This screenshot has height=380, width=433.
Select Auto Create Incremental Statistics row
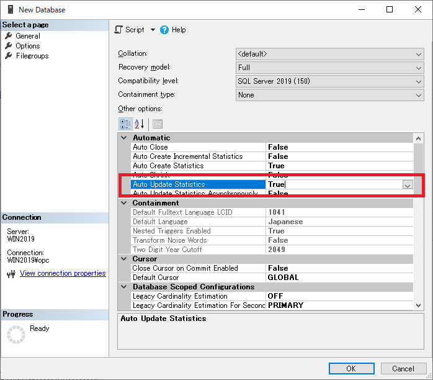click(x=272, y=156)
